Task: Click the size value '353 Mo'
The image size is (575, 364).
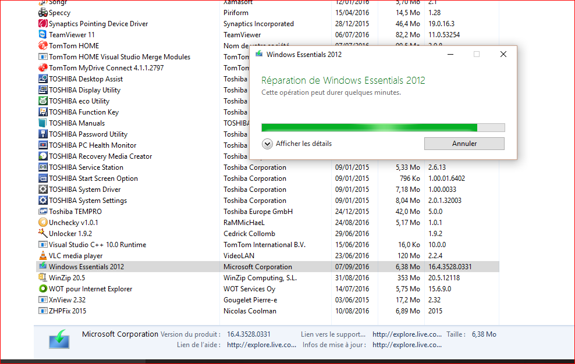Action: 409,278
